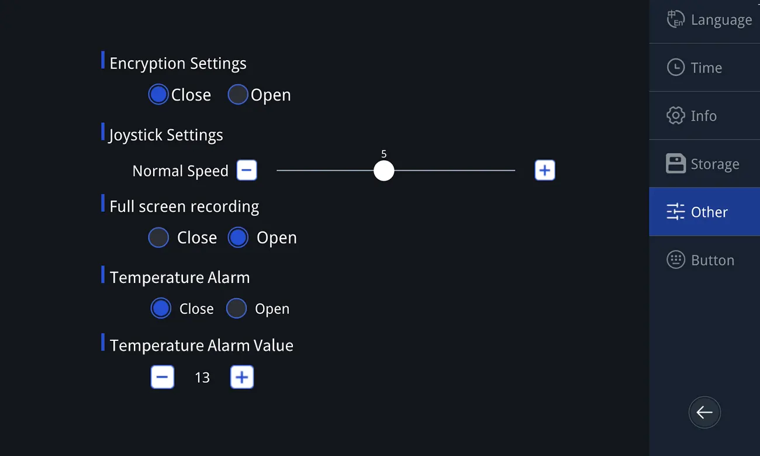760x456 pixels.
Task: Open the Language settings globe icon
Action: tap(676, 19)
